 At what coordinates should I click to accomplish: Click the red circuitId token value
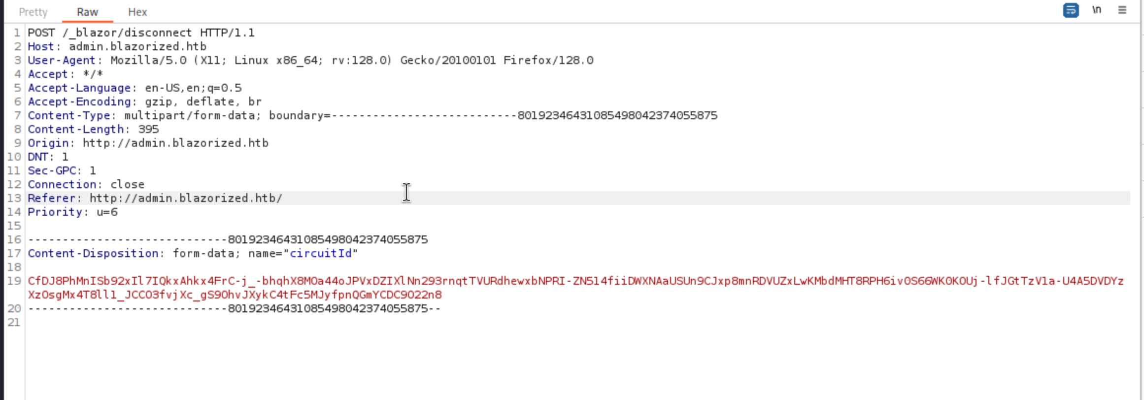click(x=575, y=288)
